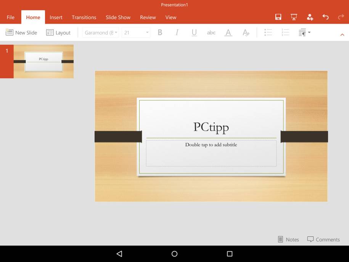Toggle strikethrough formatting
The width and height of the screenshot is (349, 262).
(x=211, y=33)
